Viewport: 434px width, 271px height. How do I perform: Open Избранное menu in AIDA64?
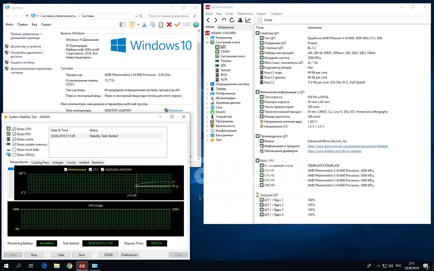coord(245,14)
